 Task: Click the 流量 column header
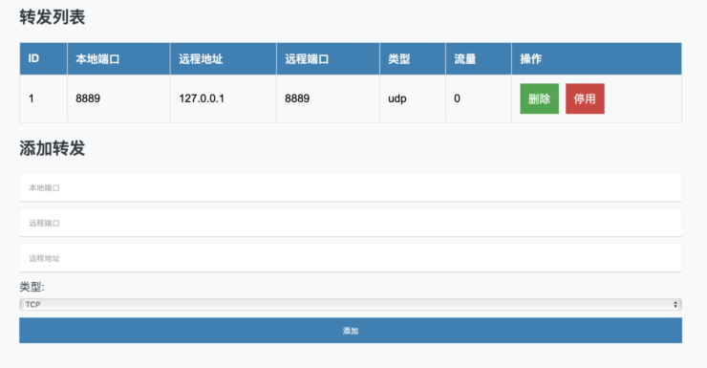click(479, 58)
